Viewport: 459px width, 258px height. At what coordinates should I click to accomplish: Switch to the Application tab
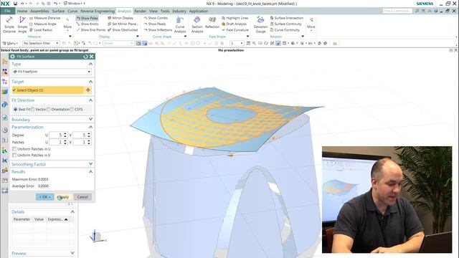pos(199,11)
